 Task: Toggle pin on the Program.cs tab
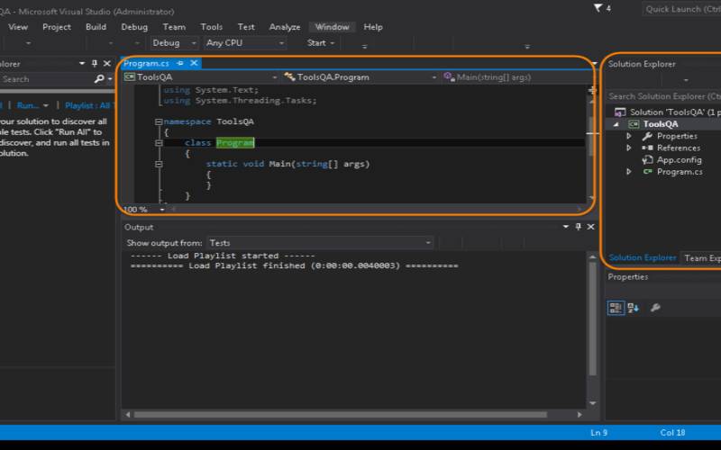coord(180,64)
